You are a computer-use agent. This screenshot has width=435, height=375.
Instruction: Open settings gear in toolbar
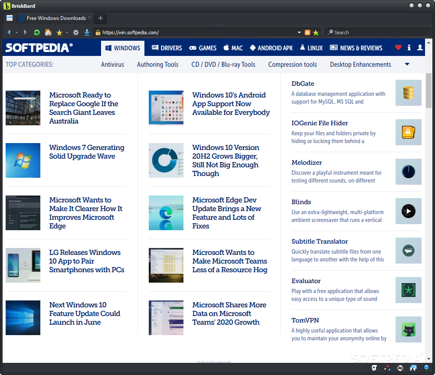pyautogui.click(x=76, y=33)
